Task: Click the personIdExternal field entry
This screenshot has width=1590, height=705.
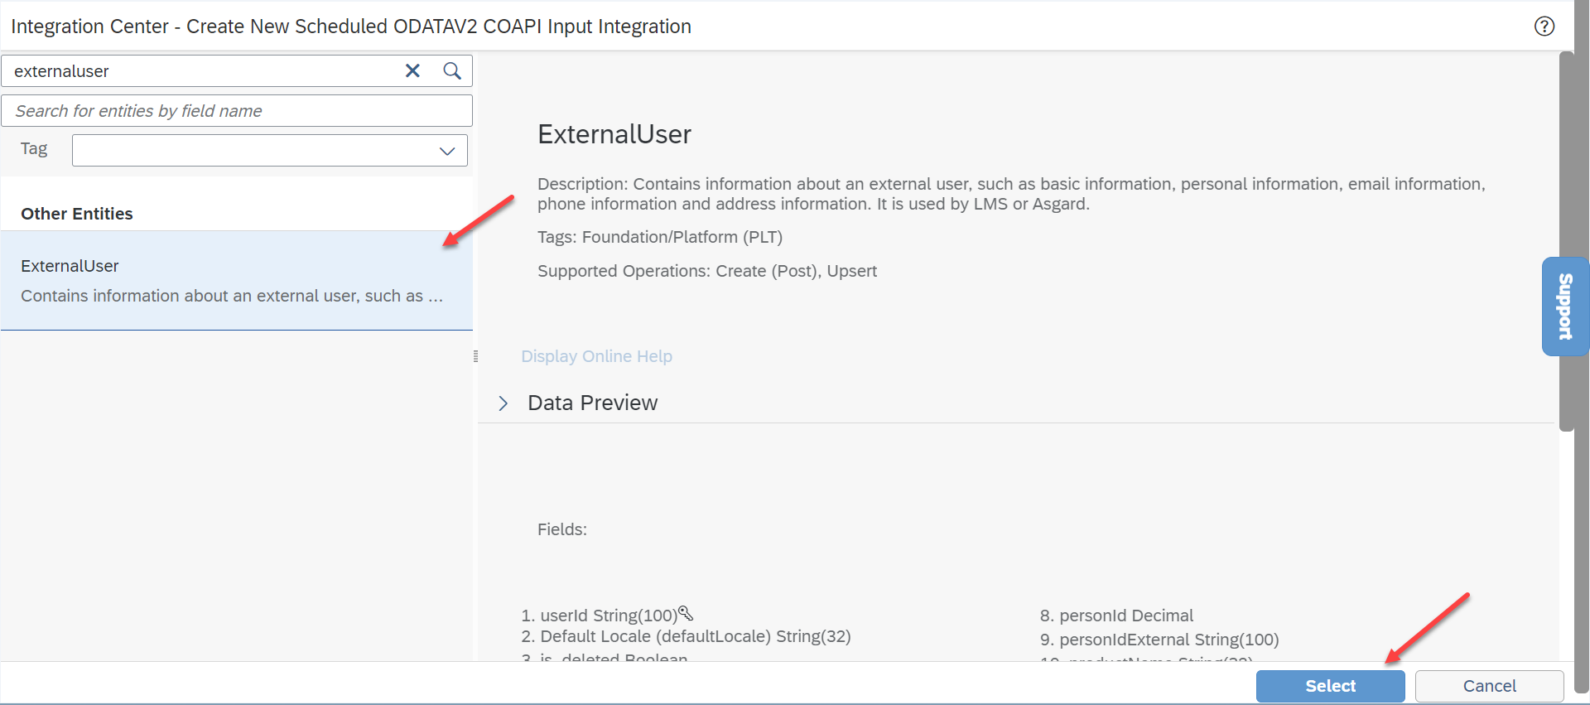Action: [x=1159, y=640]
